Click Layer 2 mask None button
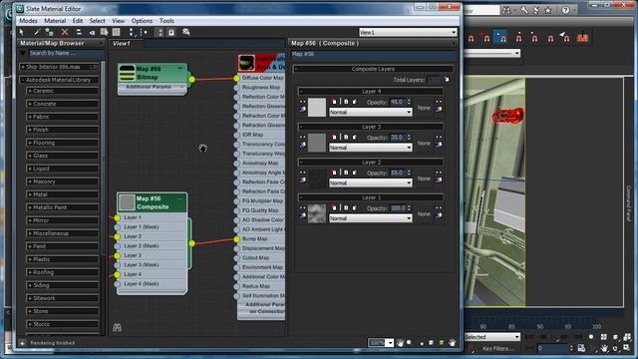Screen dimensions: 638x359 pos(424,179)
